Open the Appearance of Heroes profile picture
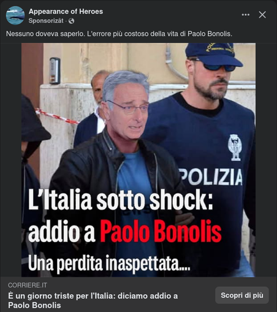This screenshot has height=312, width=277. [15, 15]
